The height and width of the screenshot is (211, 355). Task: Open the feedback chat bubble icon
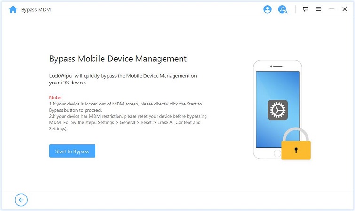point(306,9)
